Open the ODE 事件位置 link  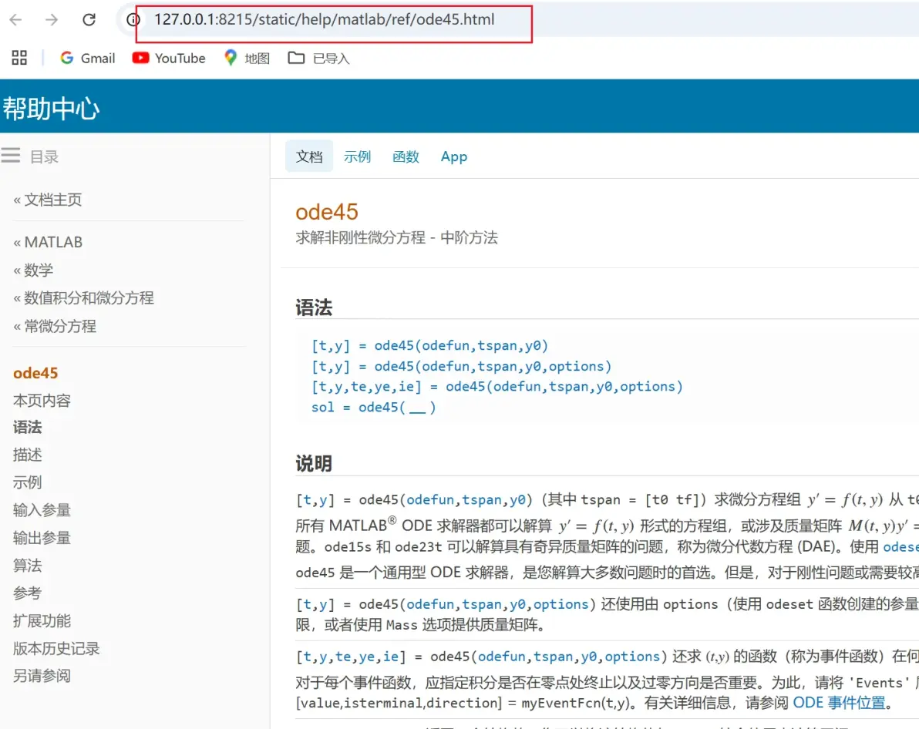[x=839, y=703]
